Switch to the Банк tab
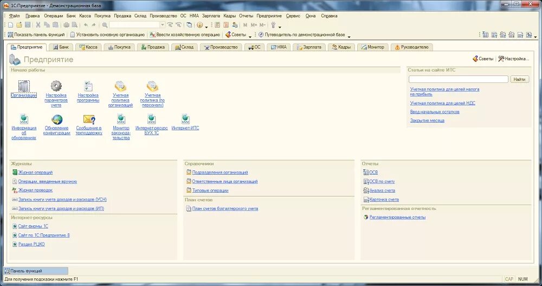542x286 pixels. [x=61, y=47]
